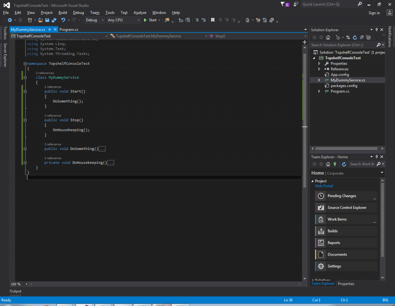Image resolution: width=395 pixels, height=306 pixels.
Task: Open the Home Corporate dropdown arrow in Team Explorer
Action: click(x=382, y=173)
